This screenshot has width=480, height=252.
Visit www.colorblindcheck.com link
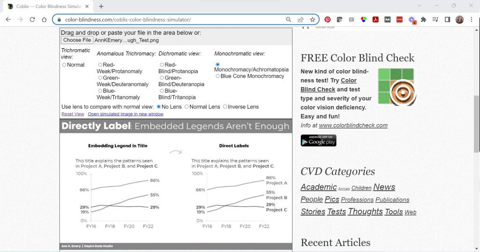pyautogui.click(x=353, y=126)
